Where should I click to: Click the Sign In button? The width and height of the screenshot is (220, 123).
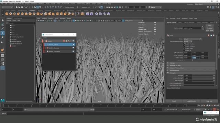click(x=155, y=7)
